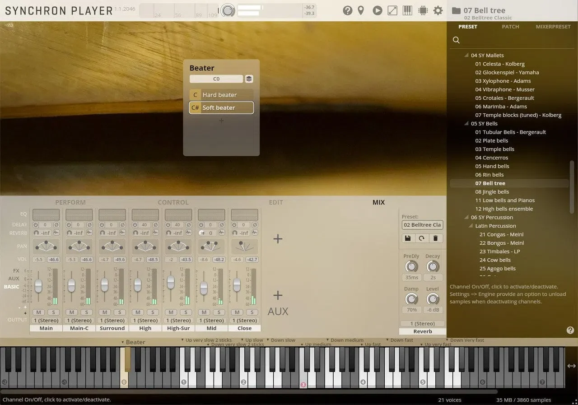The image size is (578, 405).
Task: Click the Close channel pan display
Action: tap(244, 246)
